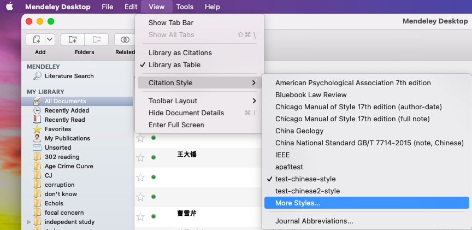Select Bluebook Law Review style

click(x=367, y=95)
